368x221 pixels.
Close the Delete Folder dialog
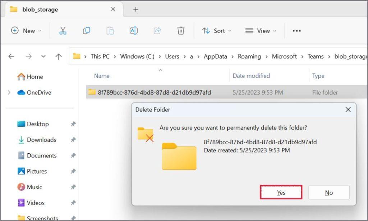(348, 109)
